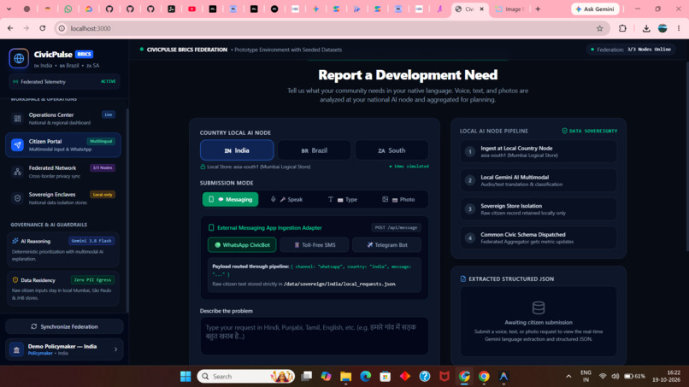
Task: Click the database icon above Awaiting citizen submission
Action: point(539,308)
